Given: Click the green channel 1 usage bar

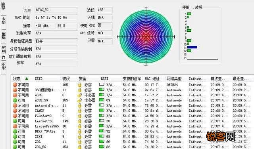Looking at the screenshot, I should click(189, 14).
